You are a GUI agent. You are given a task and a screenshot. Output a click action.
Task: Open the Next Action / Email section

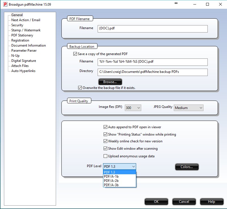[25, 20]
